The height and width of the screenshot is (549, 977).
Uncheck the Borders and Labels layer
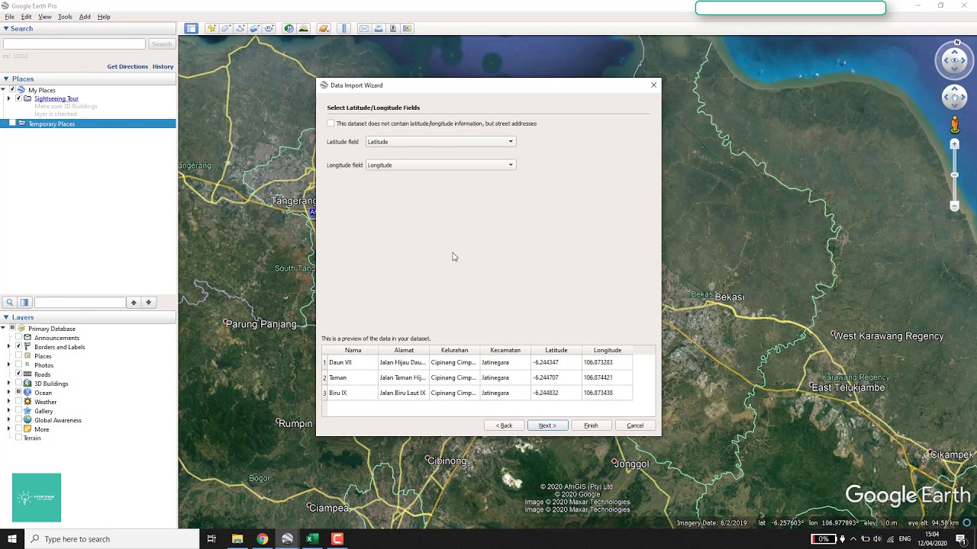click(x=18, y=347)
